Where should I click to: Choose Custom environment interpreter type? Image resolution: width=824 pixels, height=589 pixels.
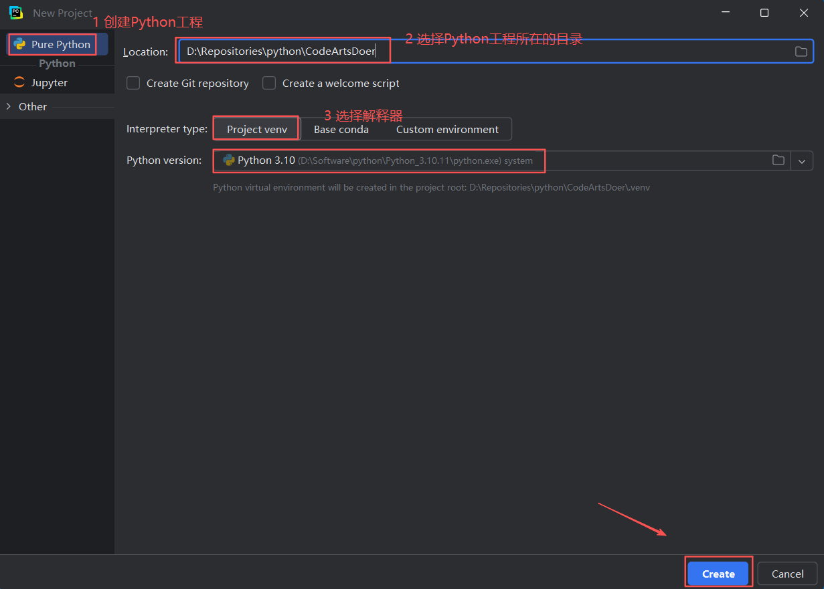pyautogui.click(x=447, y=130)
